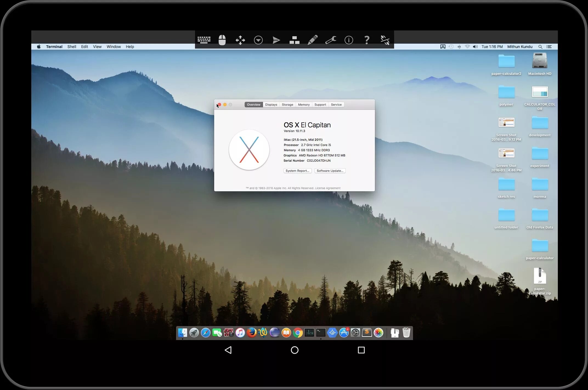
Task: Show connection info via circled-i icon
Action: coord(349,40)
